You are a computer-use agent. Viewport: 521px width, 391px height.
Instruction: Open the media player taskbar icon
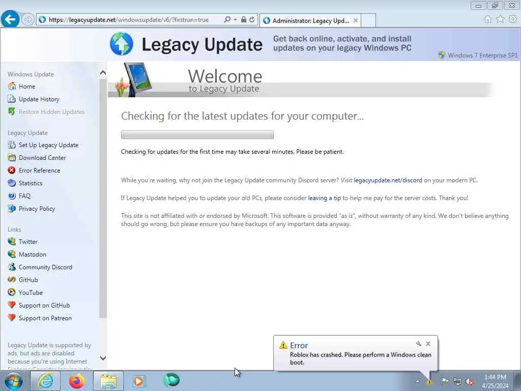[x=139, y=381]
